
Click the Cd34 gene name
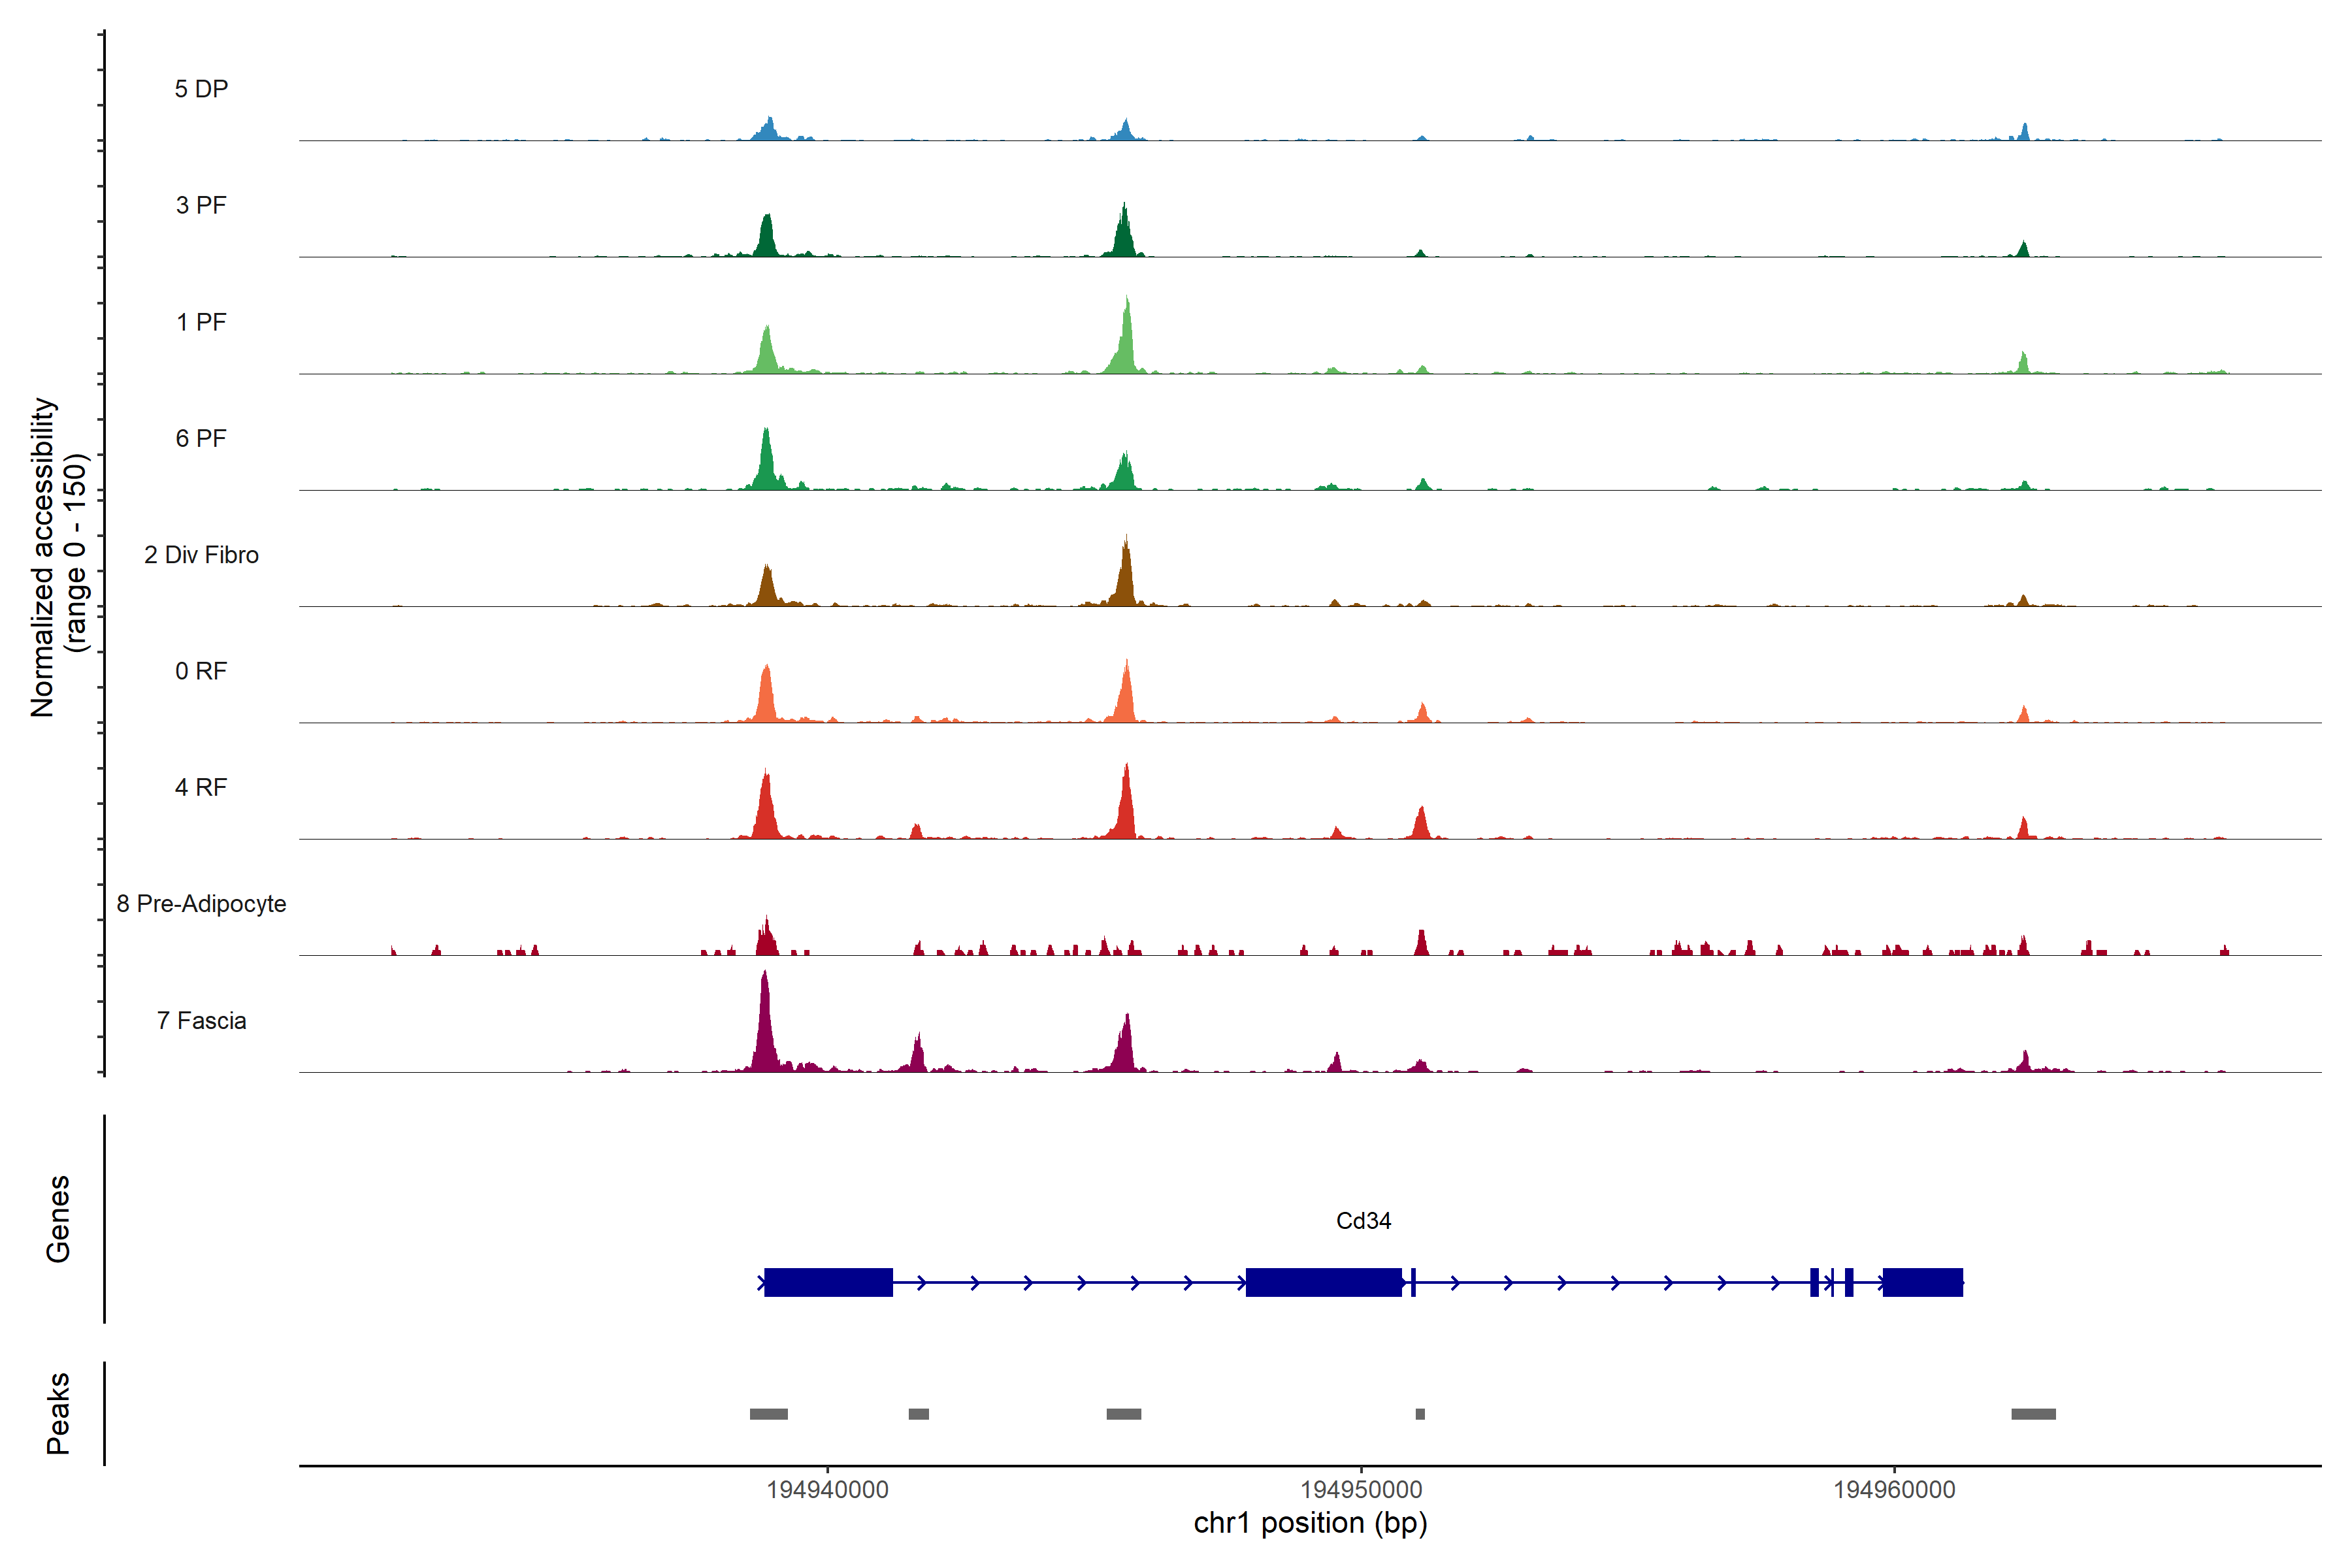point(1363,1221)
